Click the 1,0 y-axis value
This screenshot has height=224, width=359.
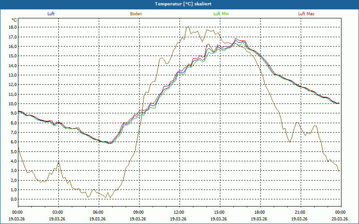[x=14, y=190]
